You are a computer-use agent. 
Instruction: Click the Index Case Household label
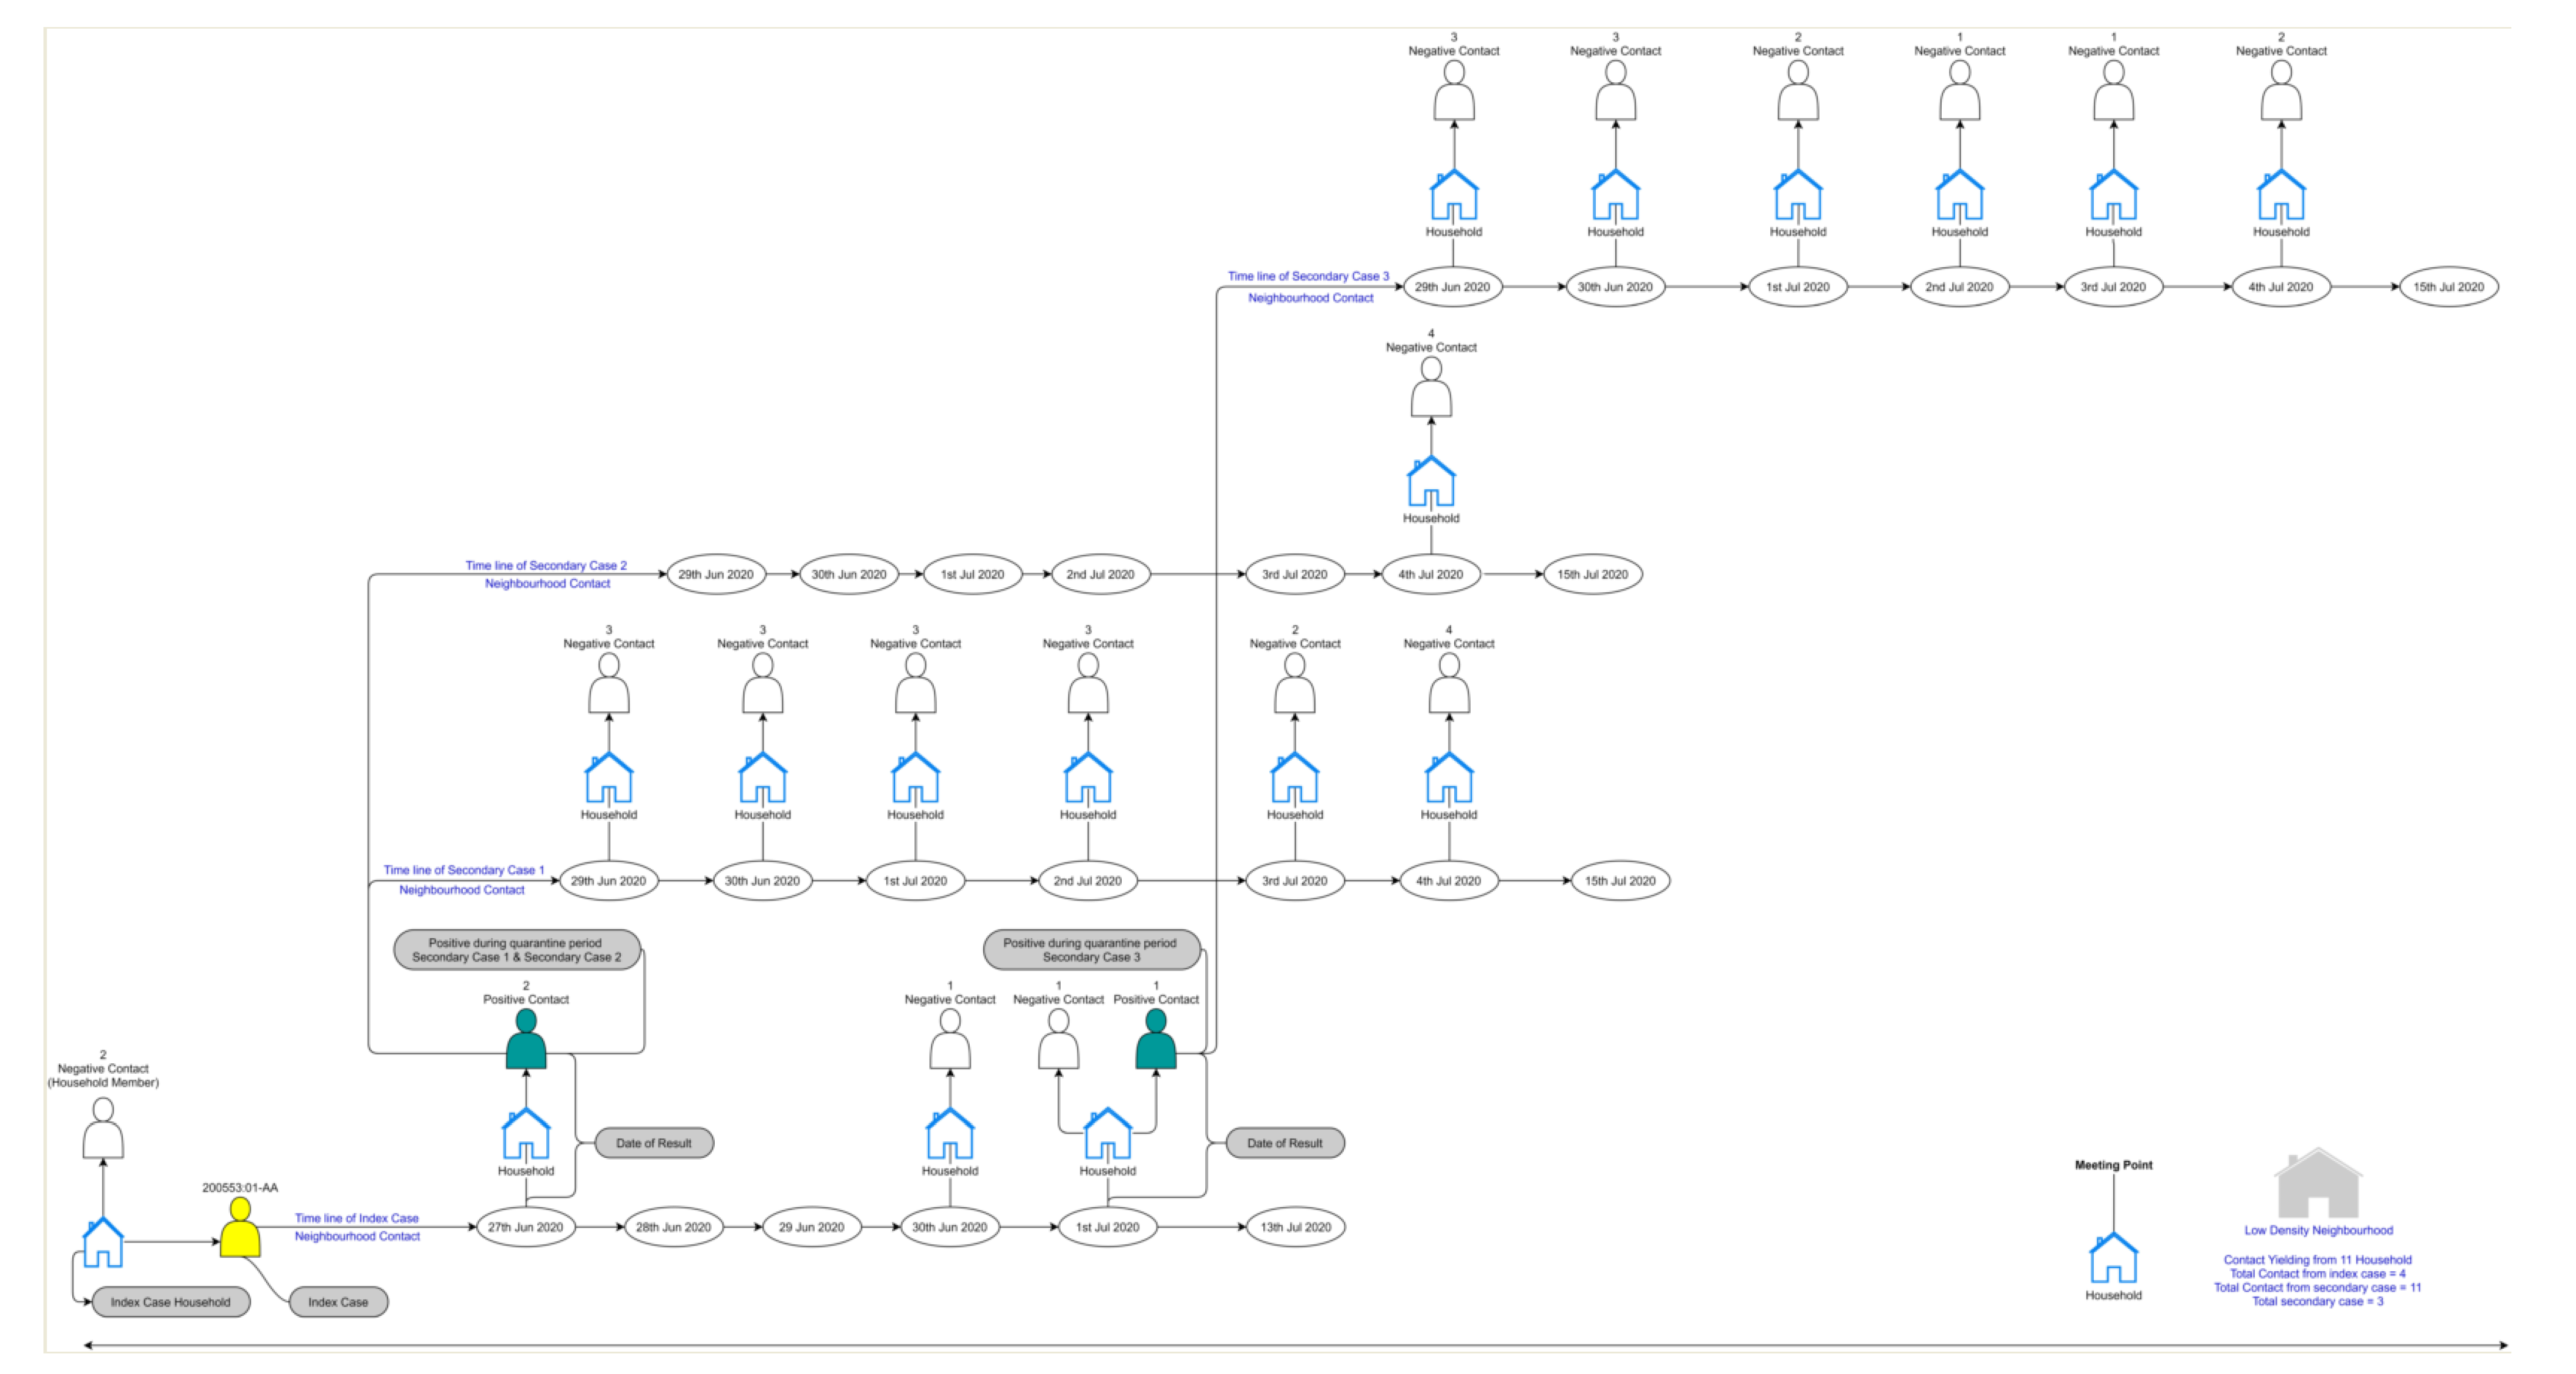click(170, 1302)
